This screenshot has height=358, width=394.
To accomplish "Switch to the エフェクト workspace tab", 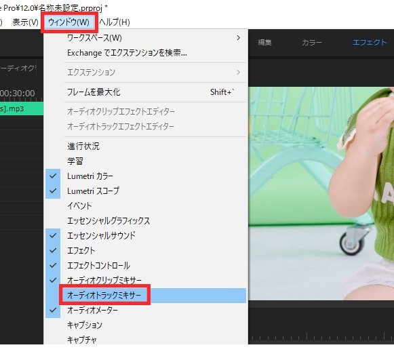I will tap(370, 43).
